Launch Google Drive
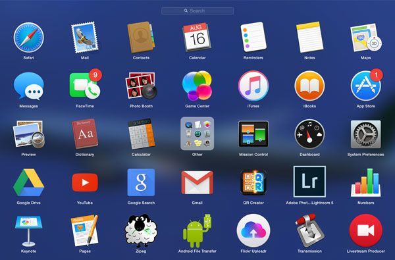This screenshot has width=395, height=260. (x=28, y=182)
